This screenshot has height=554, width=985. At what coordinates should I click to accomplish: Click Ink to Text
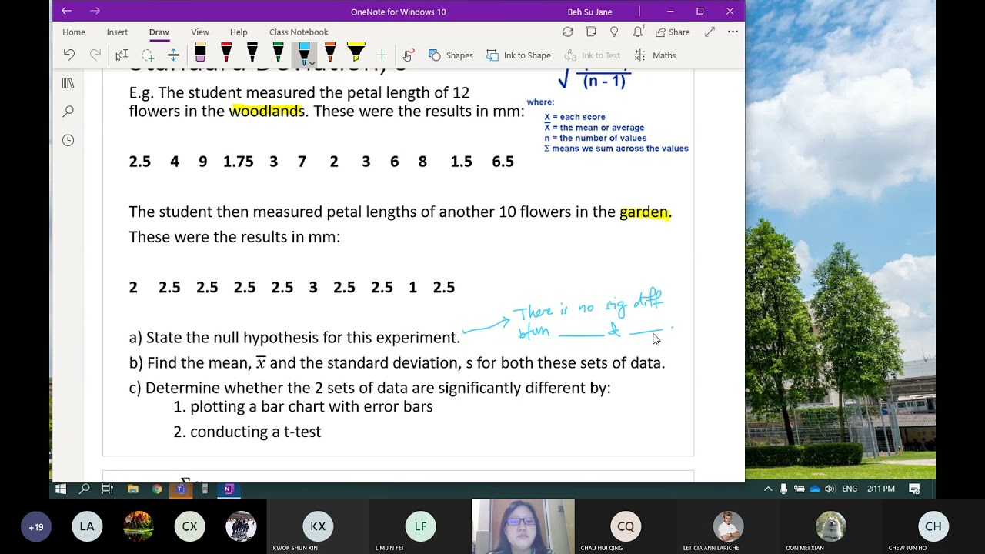click(x=593, y=55)
